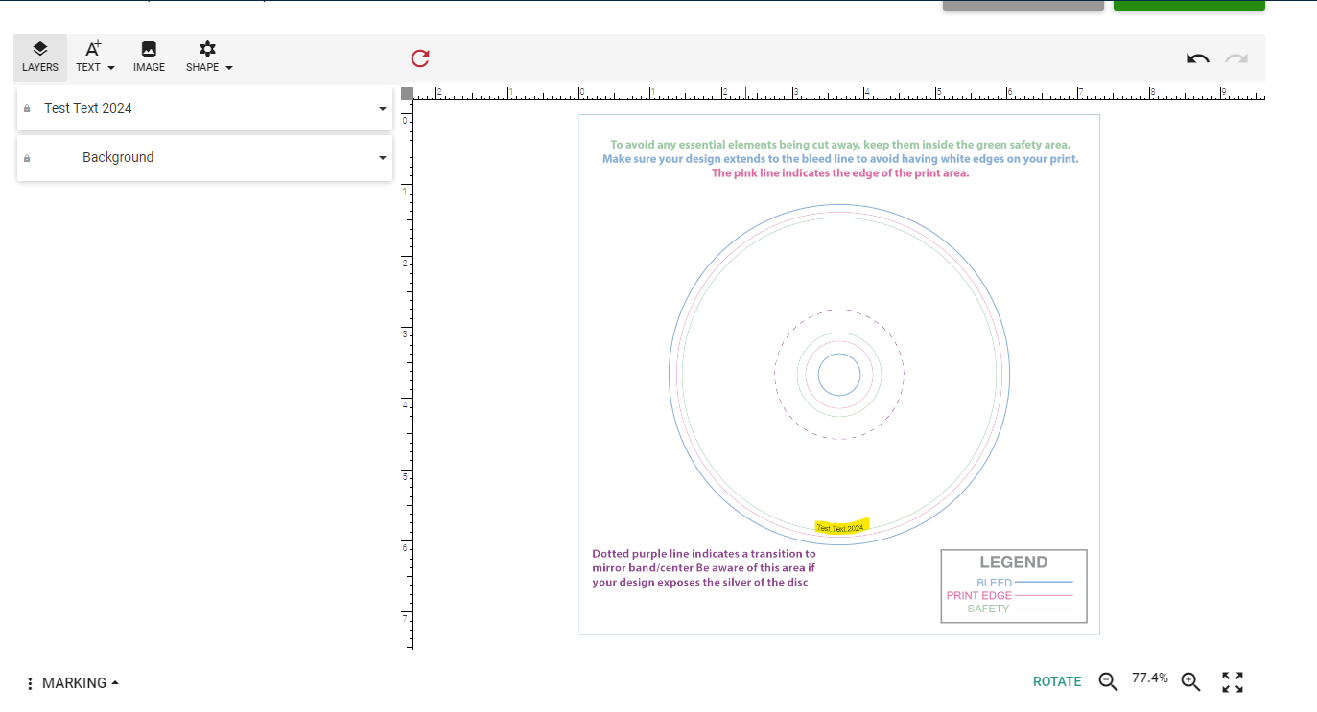Click the dotted purple line note text
Viewport: 1317px width, 712px height.
[704, 568]
